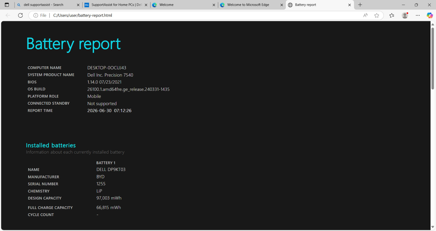Restore down the Edge window
This screenshot has height=231, width=436.
pyautogui.click(x=416, y=5)
